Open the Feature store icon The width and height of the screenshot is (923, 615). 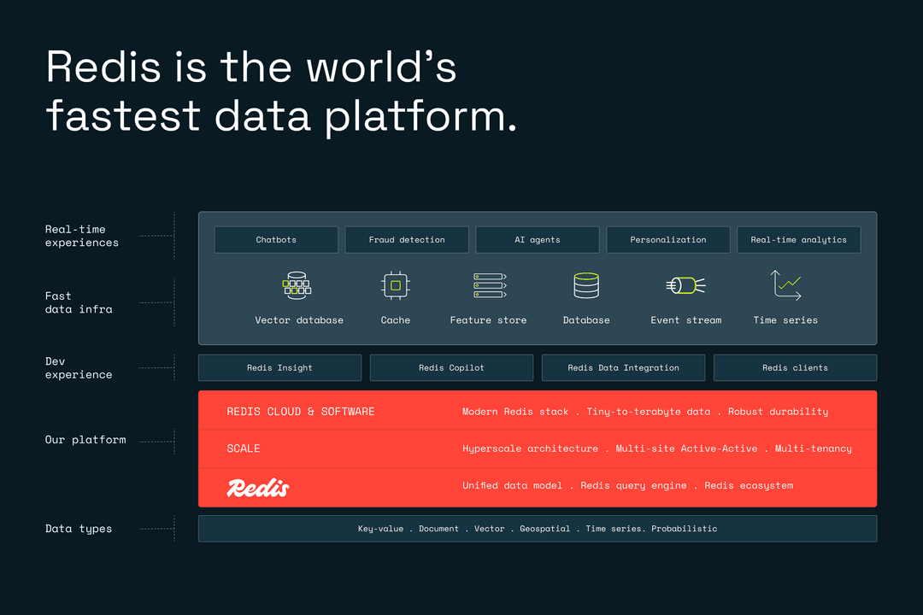tap(488, 284)
